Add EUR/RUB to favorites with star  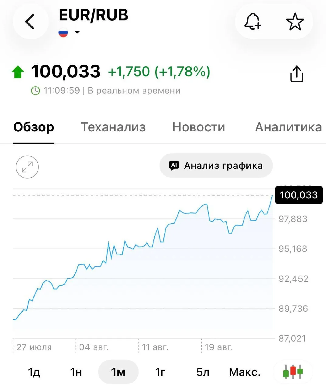(x=295, y=22)
